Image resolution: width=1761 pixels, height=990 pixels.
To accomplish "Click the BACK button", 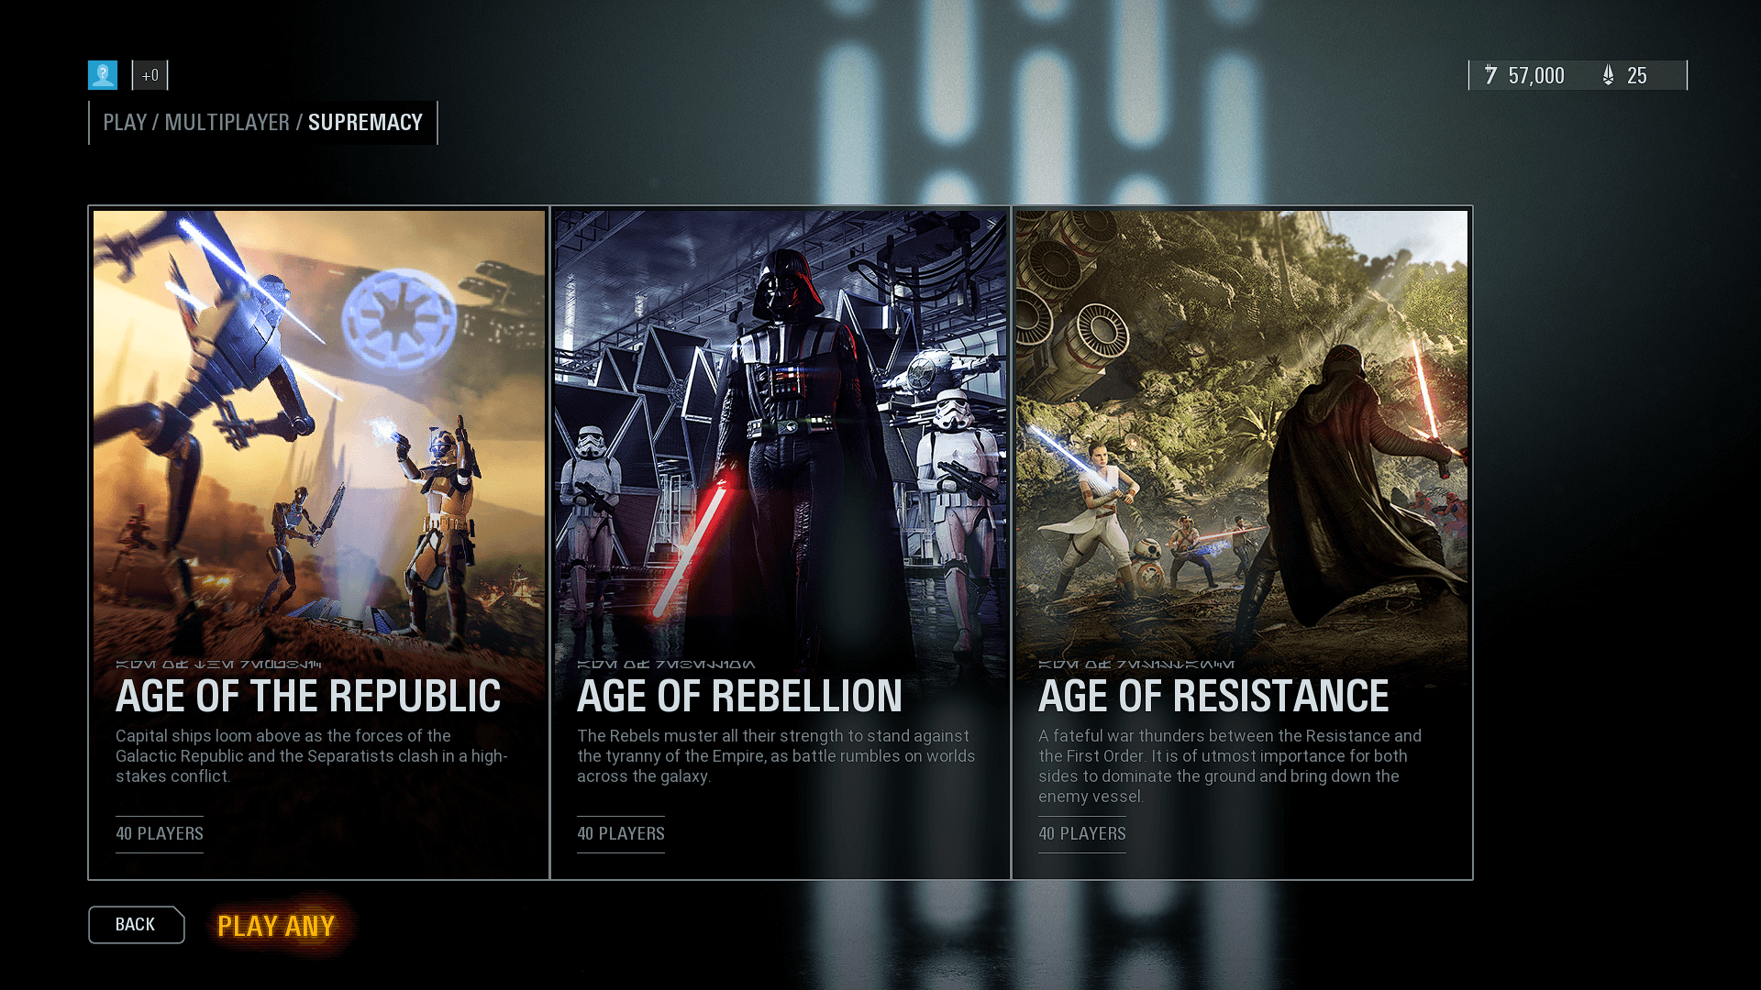I will click(x=136, y=925).
